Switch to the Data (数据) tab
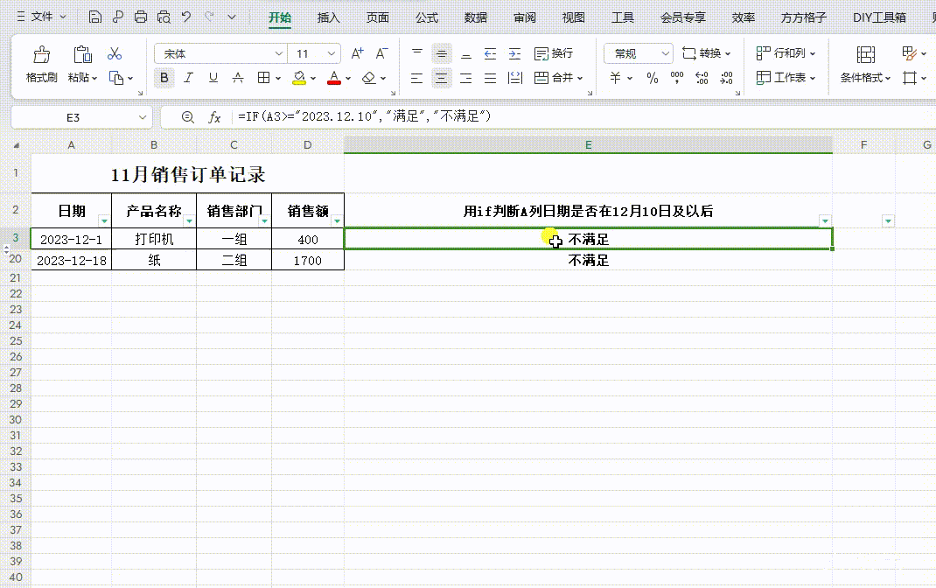The width and height of the screenshot is (936, 588). [475, 17]
